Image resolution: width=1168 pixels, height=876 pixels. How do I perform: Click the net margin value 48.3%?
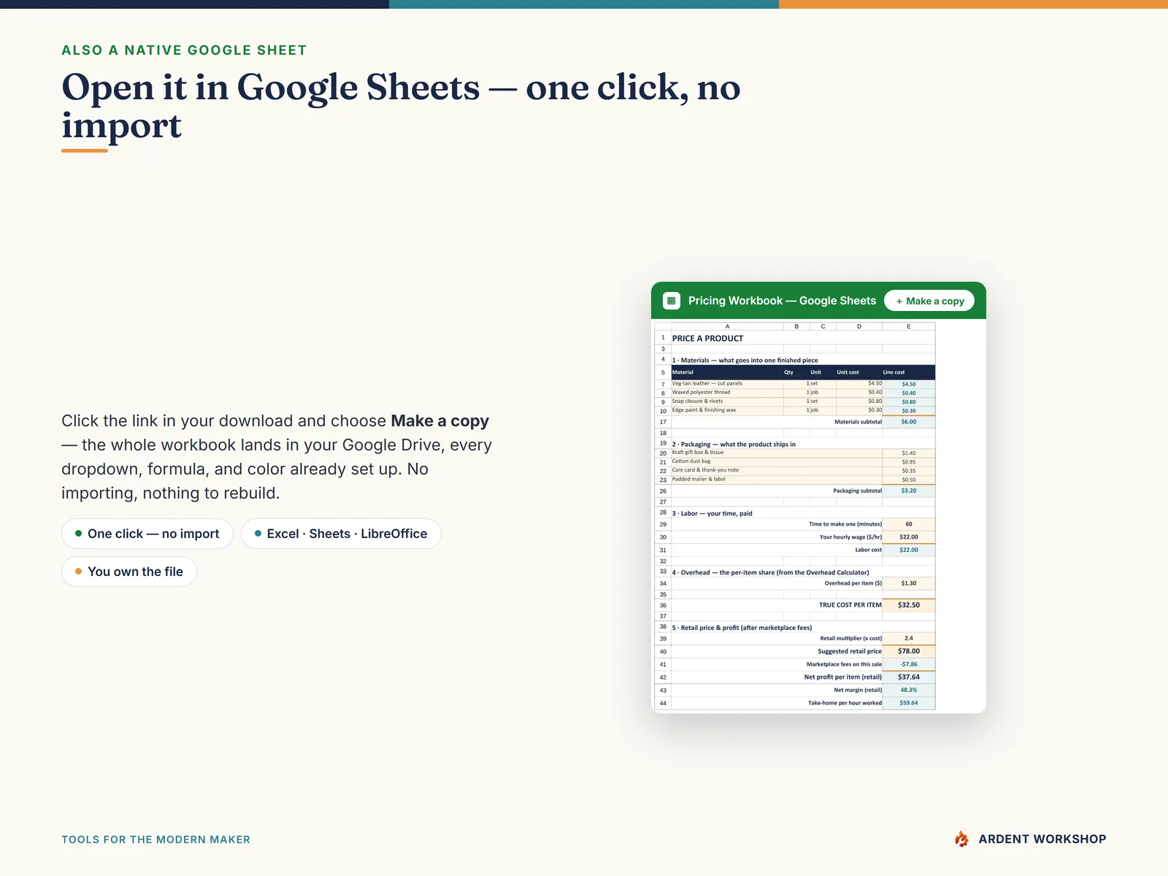pos(909,690)
